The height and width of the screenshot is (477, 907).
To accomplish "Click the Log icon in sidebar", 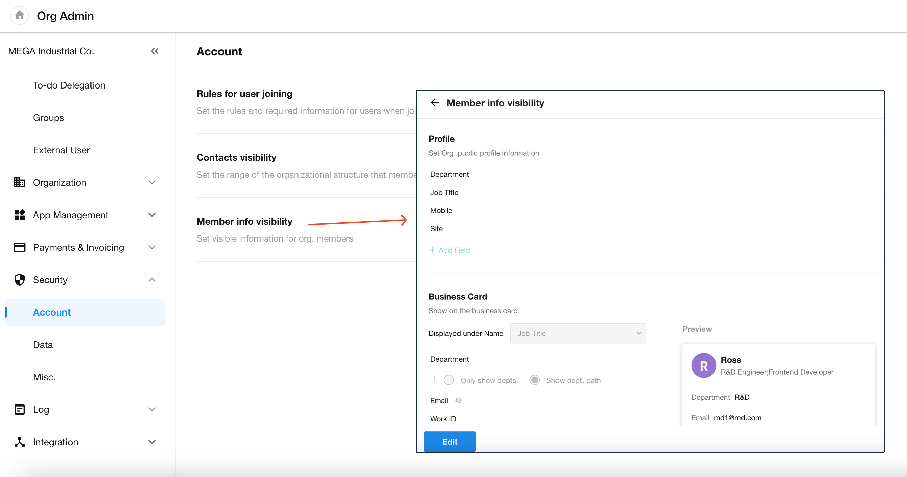I will pyautogui.click(x=19, y=409).
